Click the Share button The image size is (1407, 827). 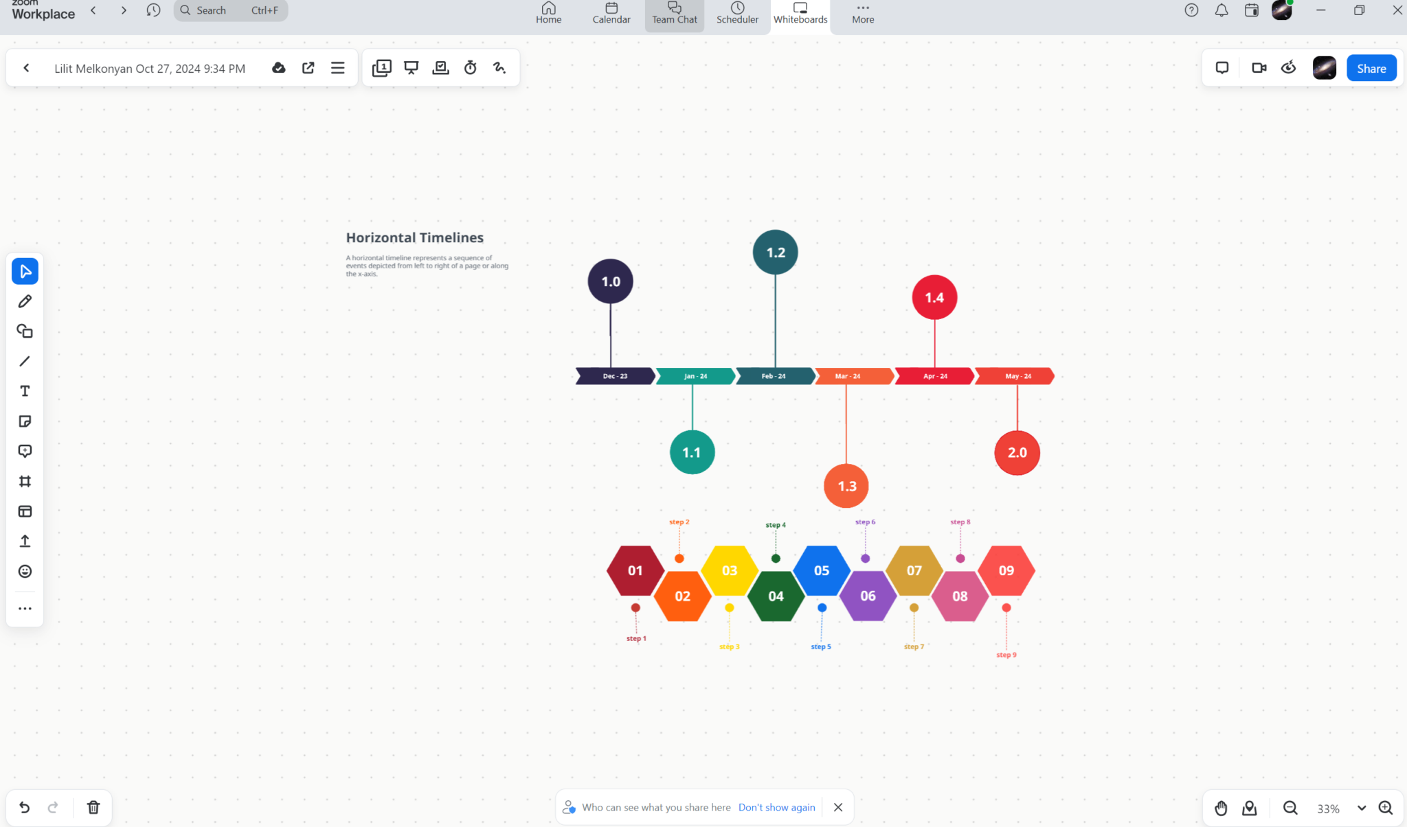pos(1371,68)
